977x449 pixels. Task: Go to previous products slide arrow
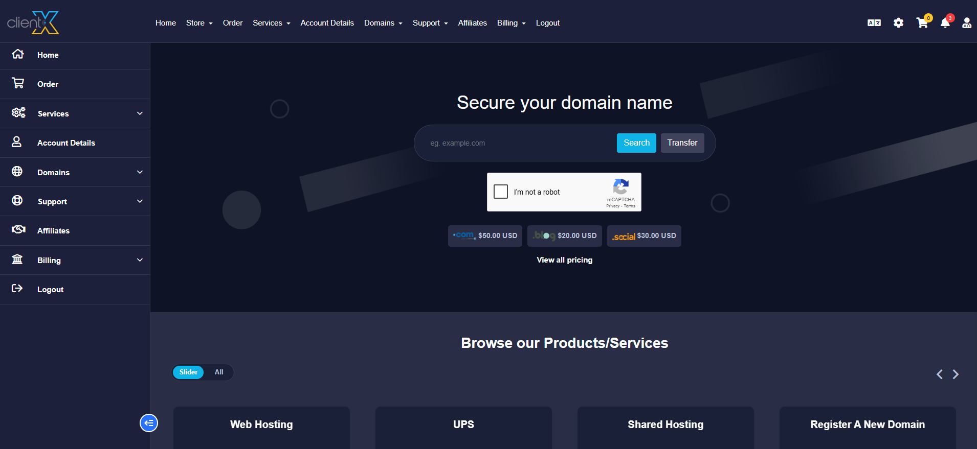point(940,374)
